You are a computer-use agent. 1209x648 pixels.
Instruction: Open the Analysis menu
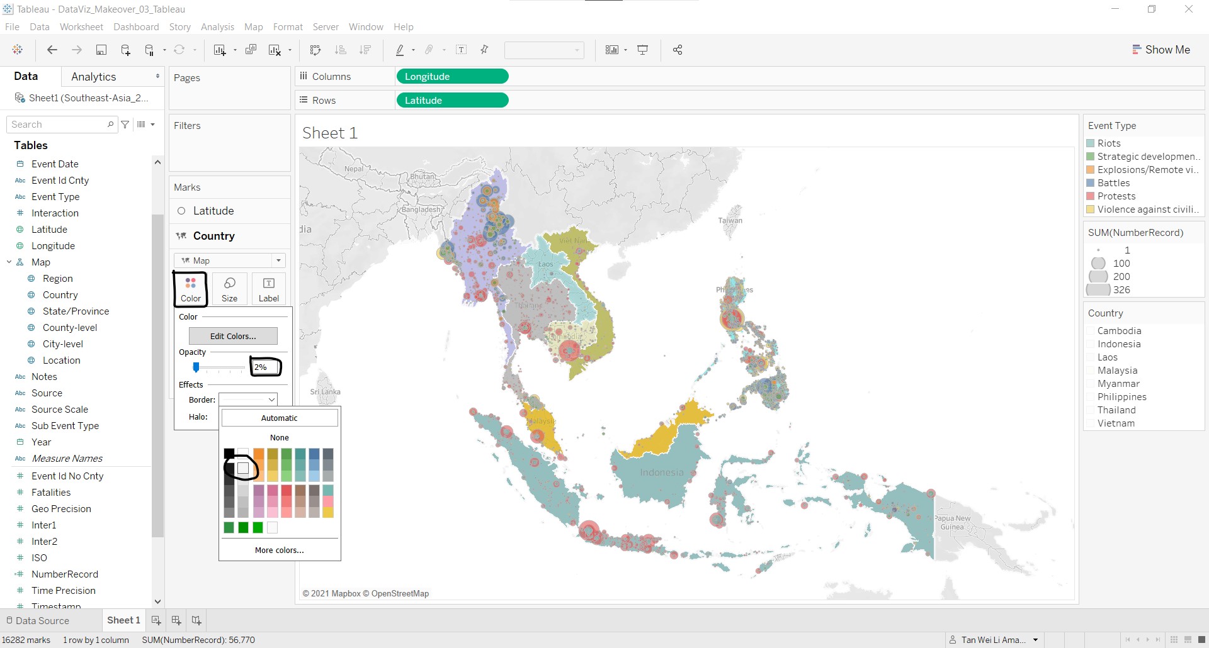pyautogui.click(x=217, y=27)
